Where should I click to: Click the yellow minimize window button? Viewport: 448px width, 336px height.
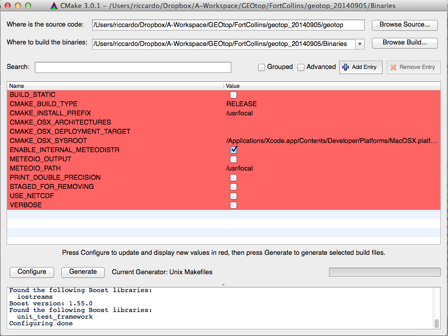pyautogui.click(x=18, y=6)
